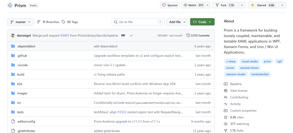Click the Sponsor heart button
Screen dimensions: 293x133
point(170,5)
